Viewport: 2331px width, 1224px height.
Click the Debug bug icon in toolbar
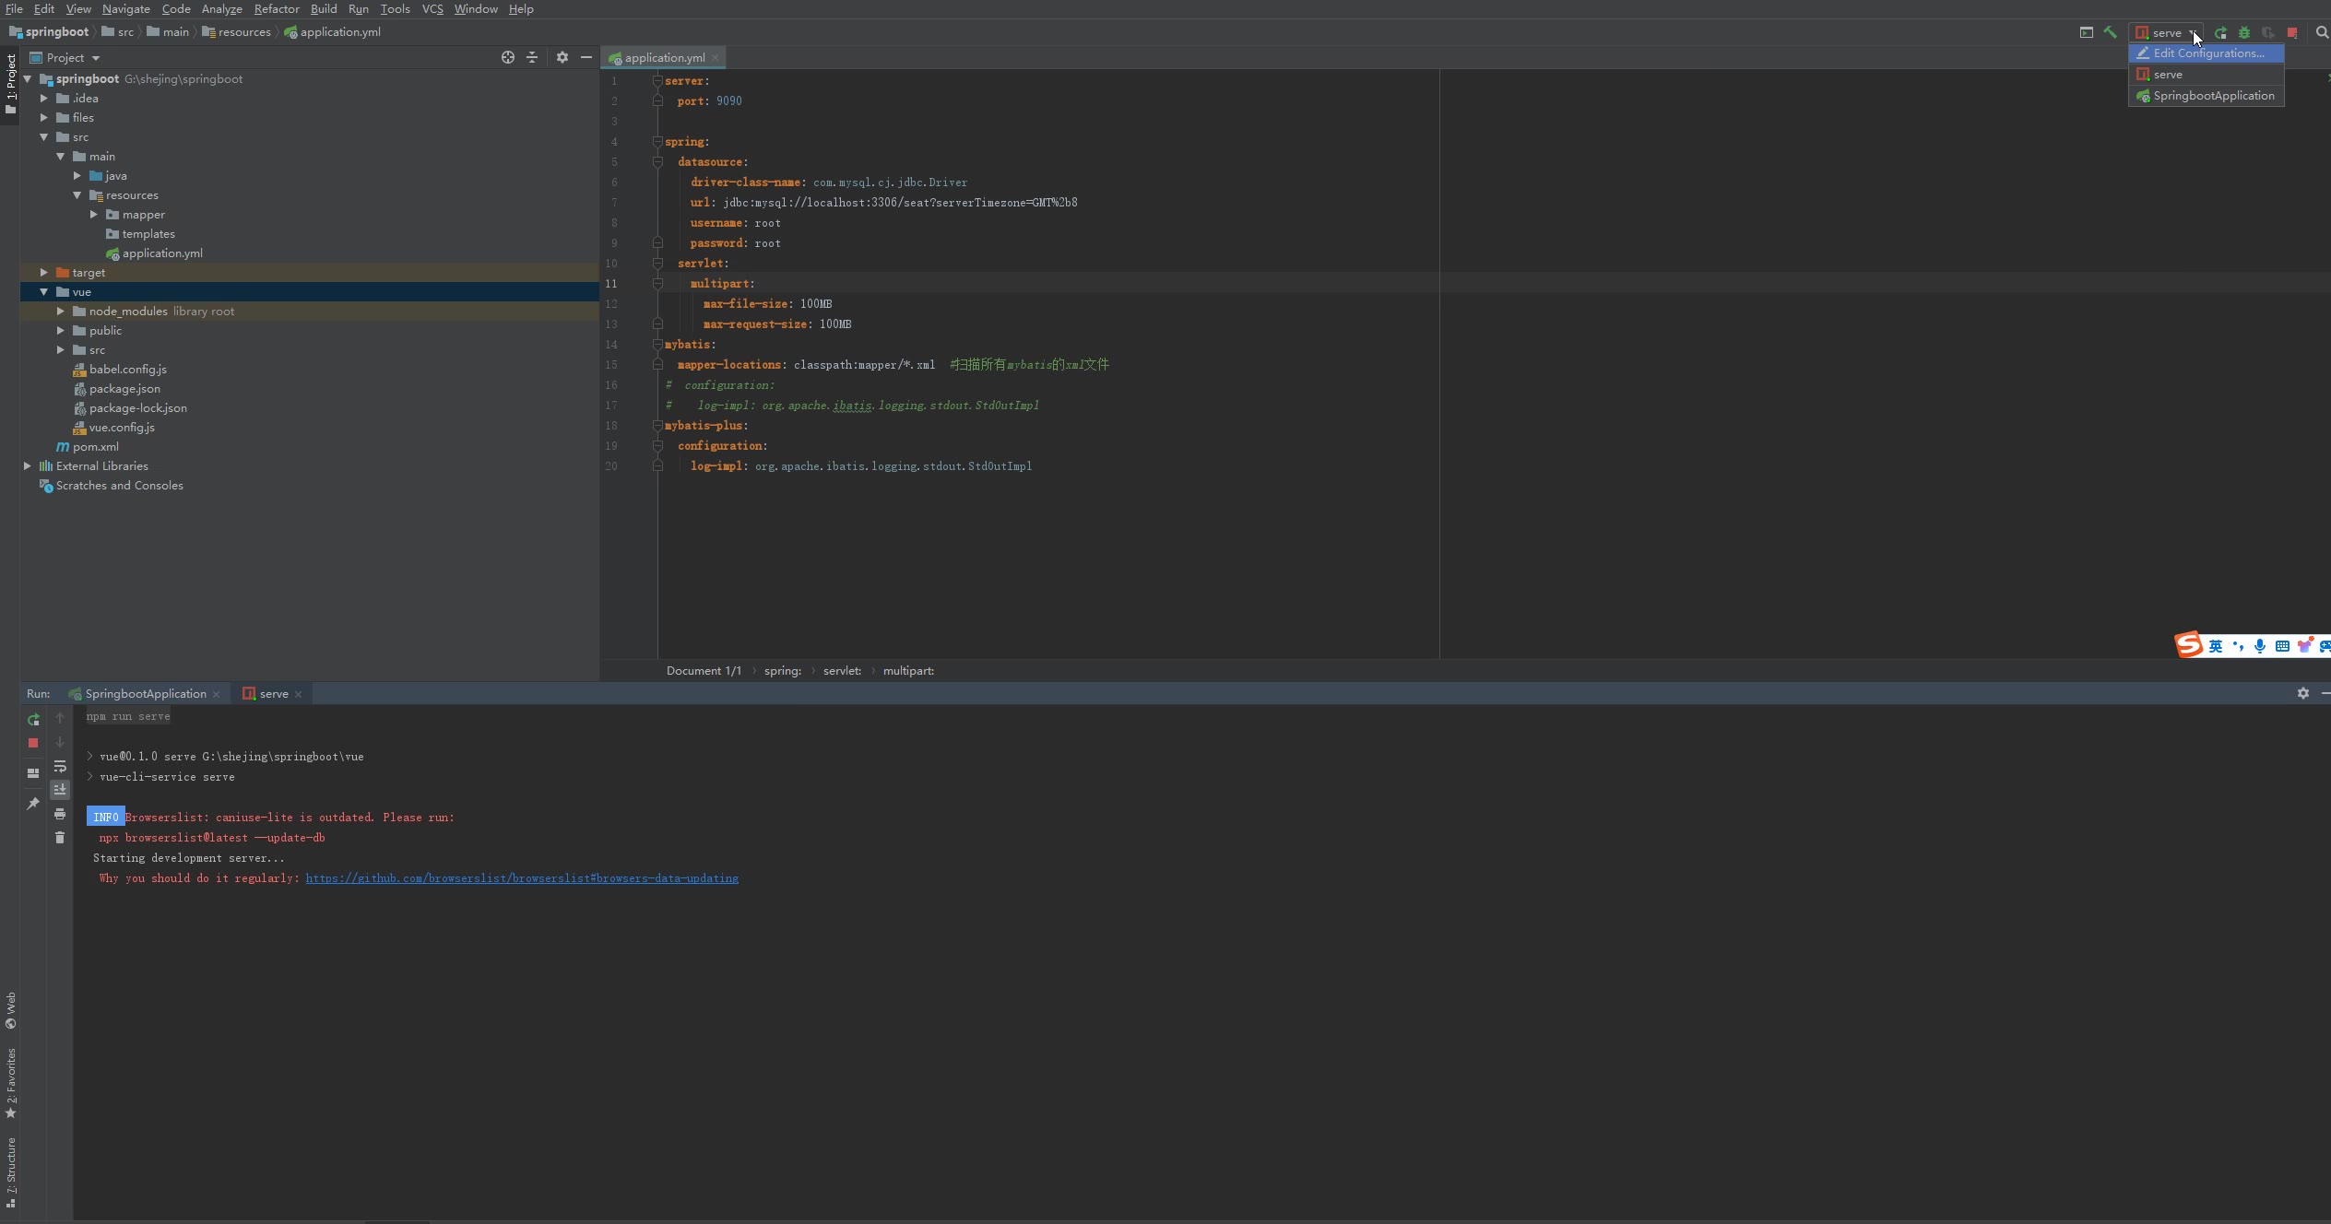[2244, 32]
